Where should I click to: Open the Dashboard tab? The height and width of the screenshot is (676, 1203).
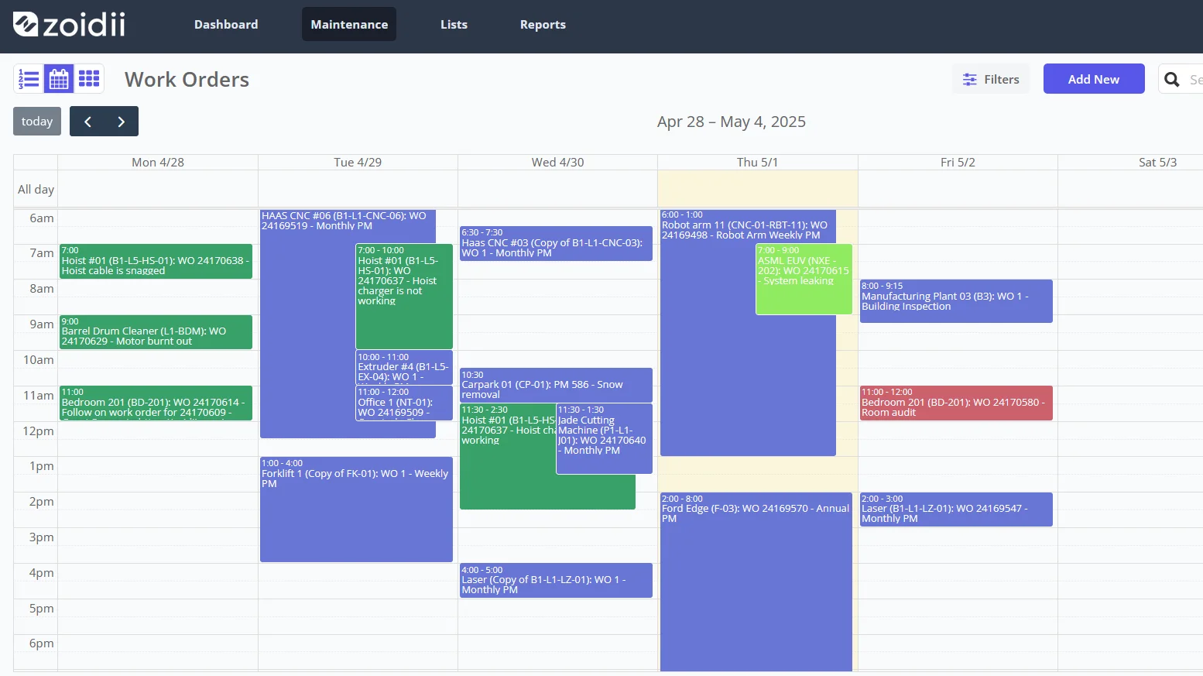pos(226,25)
